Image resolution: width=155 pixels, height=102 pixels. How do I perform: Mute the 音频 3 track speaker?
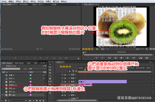coord(62,95)
